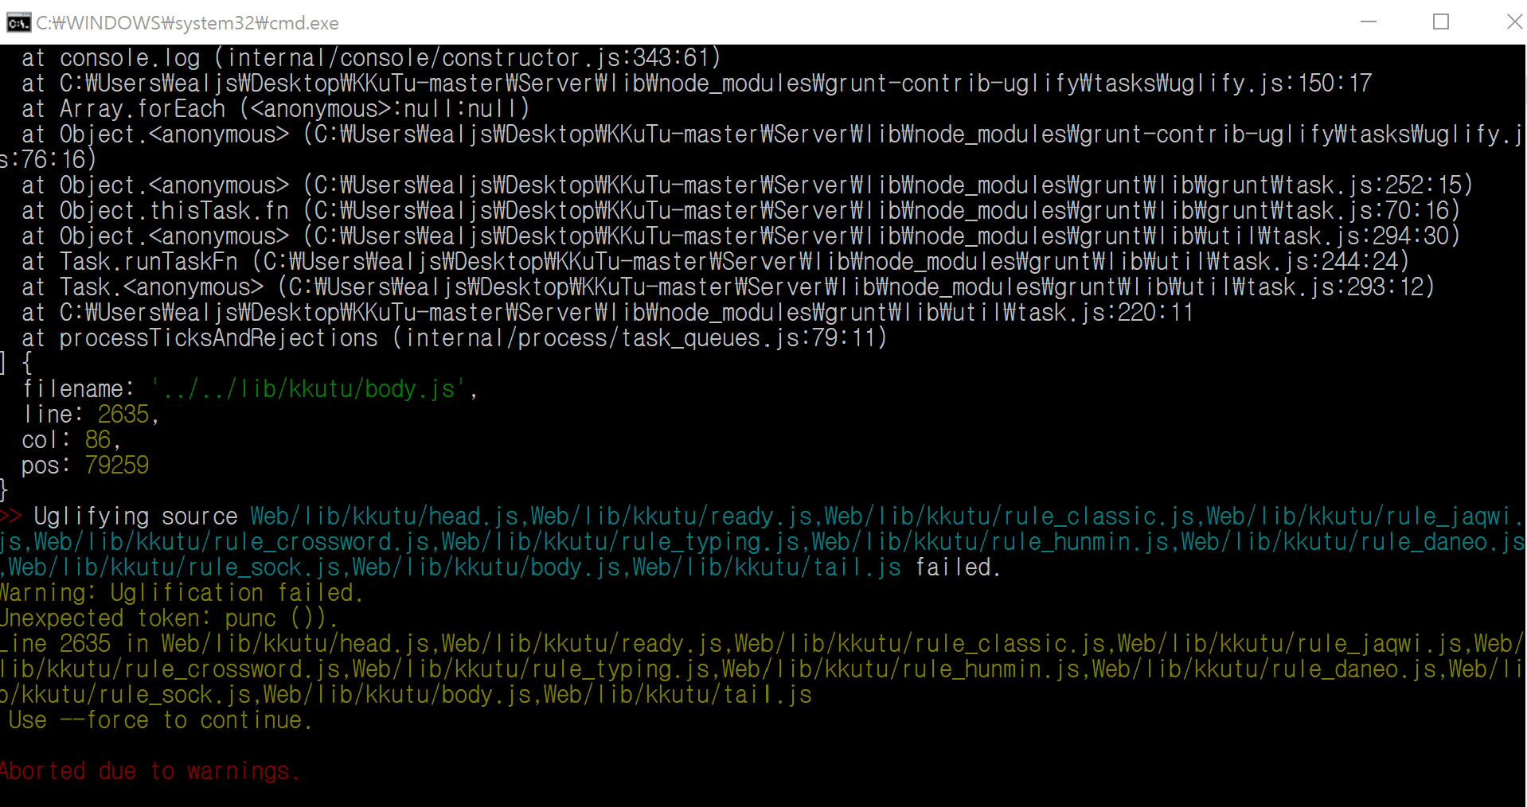This screenshot has width=1527, height=807.
Task: Click the pos value 79259
Action: (x=116, y=466)
